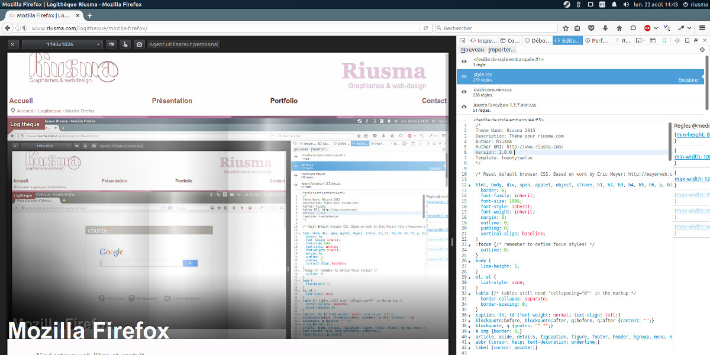Click the separate window DevTools icon
Viewport: 710px width, 355px height.
[696, 41]
